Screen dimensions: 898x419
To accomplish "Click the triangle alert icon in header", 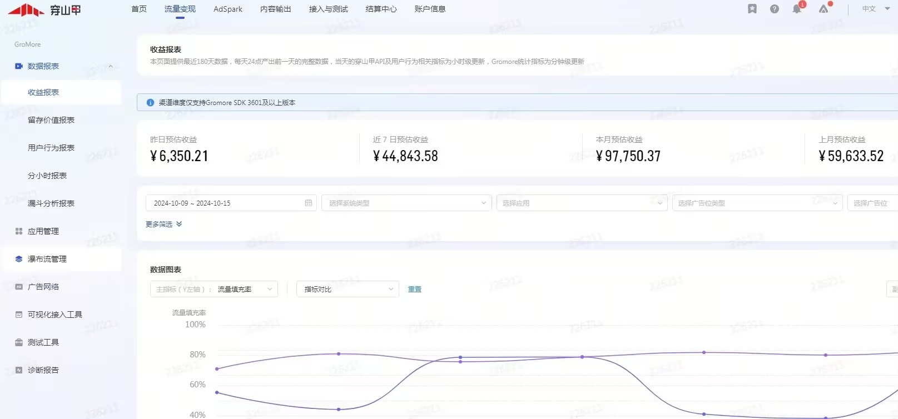I will (x=823, y=9).
